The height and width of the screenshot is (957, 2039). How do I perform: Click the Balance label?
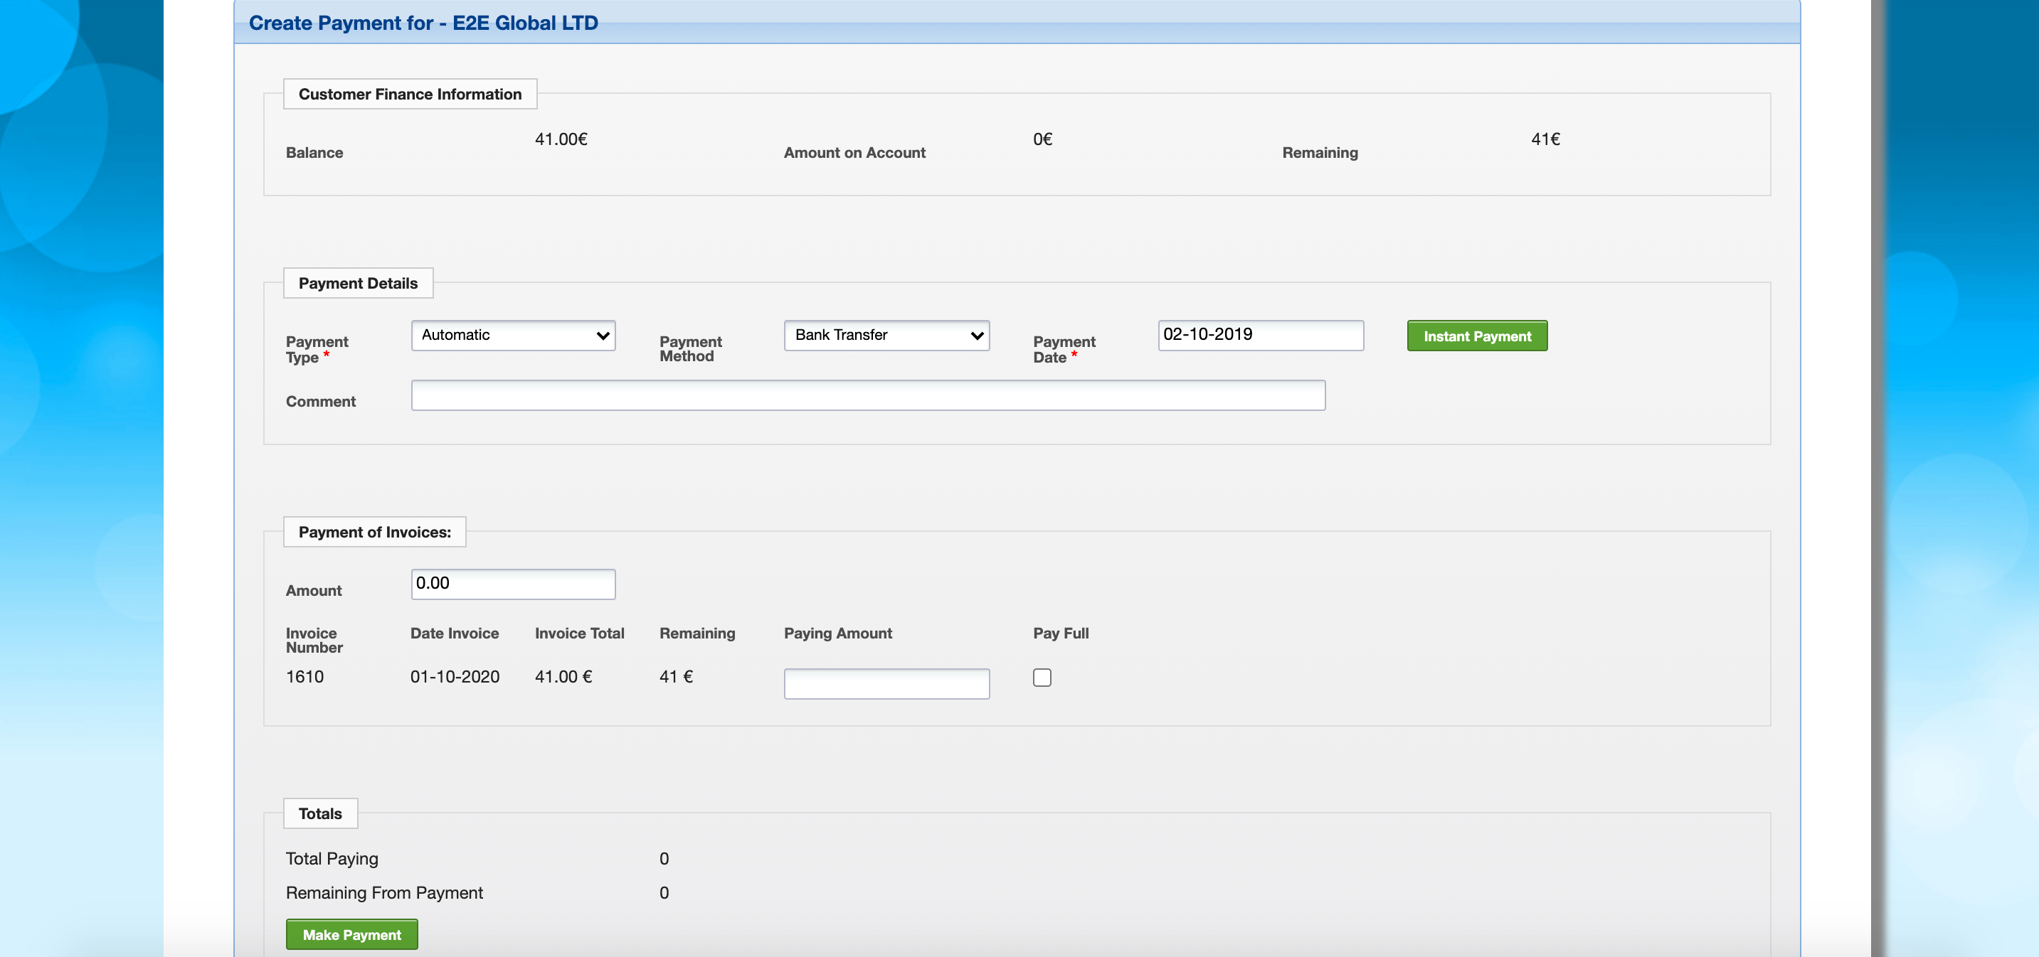tap(314, 153)
